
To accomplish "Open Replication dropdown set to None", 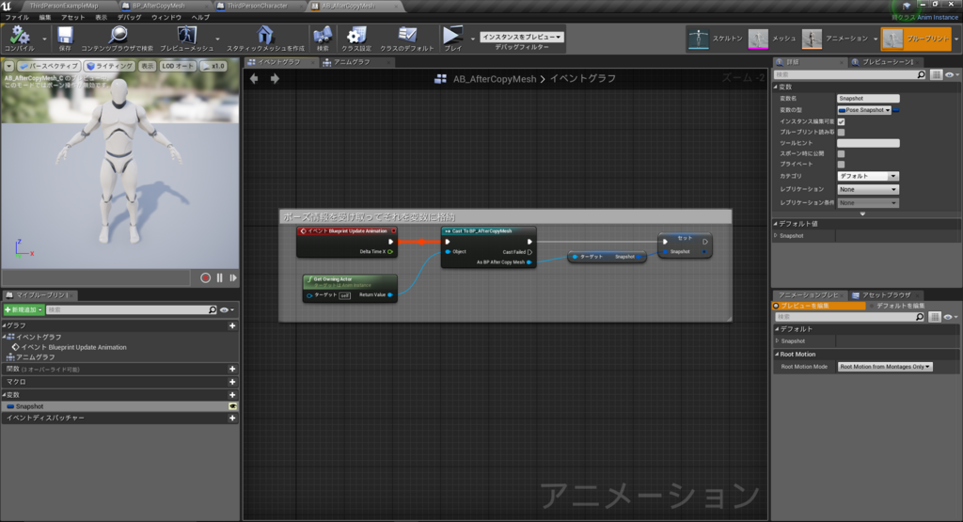I will pos(868,190).
